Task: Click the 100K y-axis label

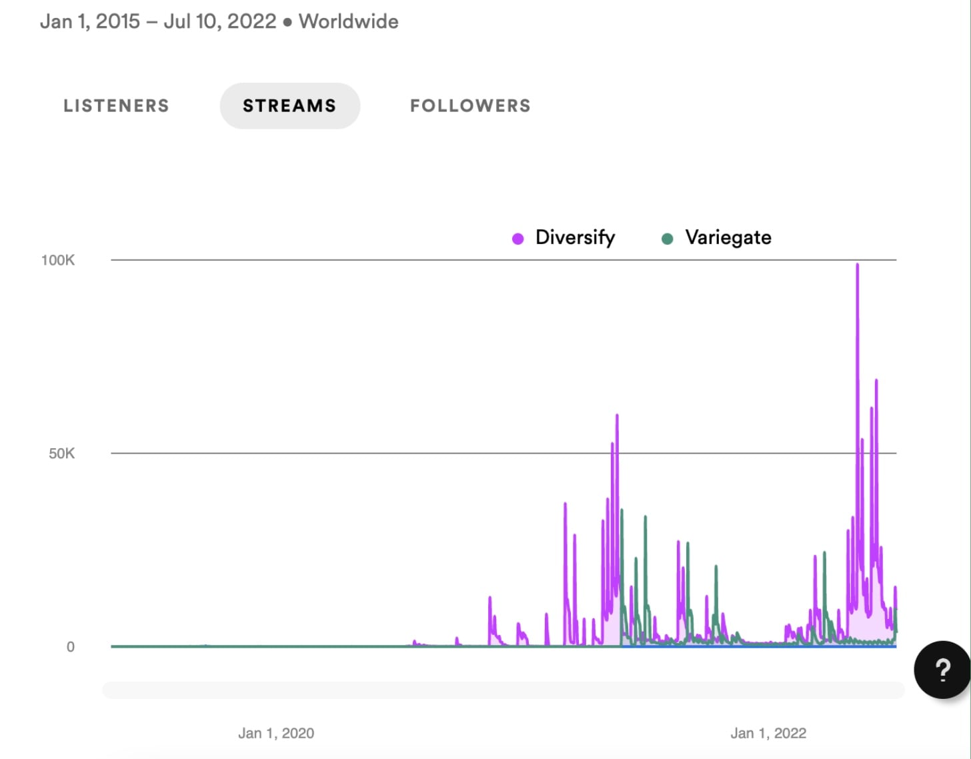Action: pos(58,260)
